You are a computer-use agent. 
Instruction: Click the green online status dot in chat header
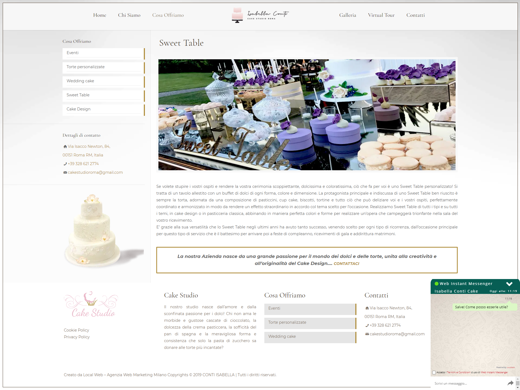[x=437, y=283]
